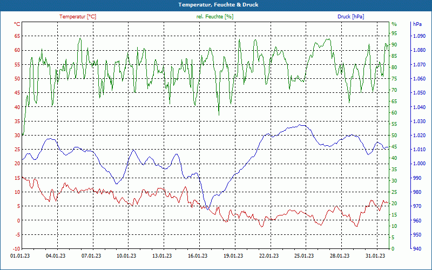
Task: Click the red "65" temperature axis value
Action: [17, 36]
